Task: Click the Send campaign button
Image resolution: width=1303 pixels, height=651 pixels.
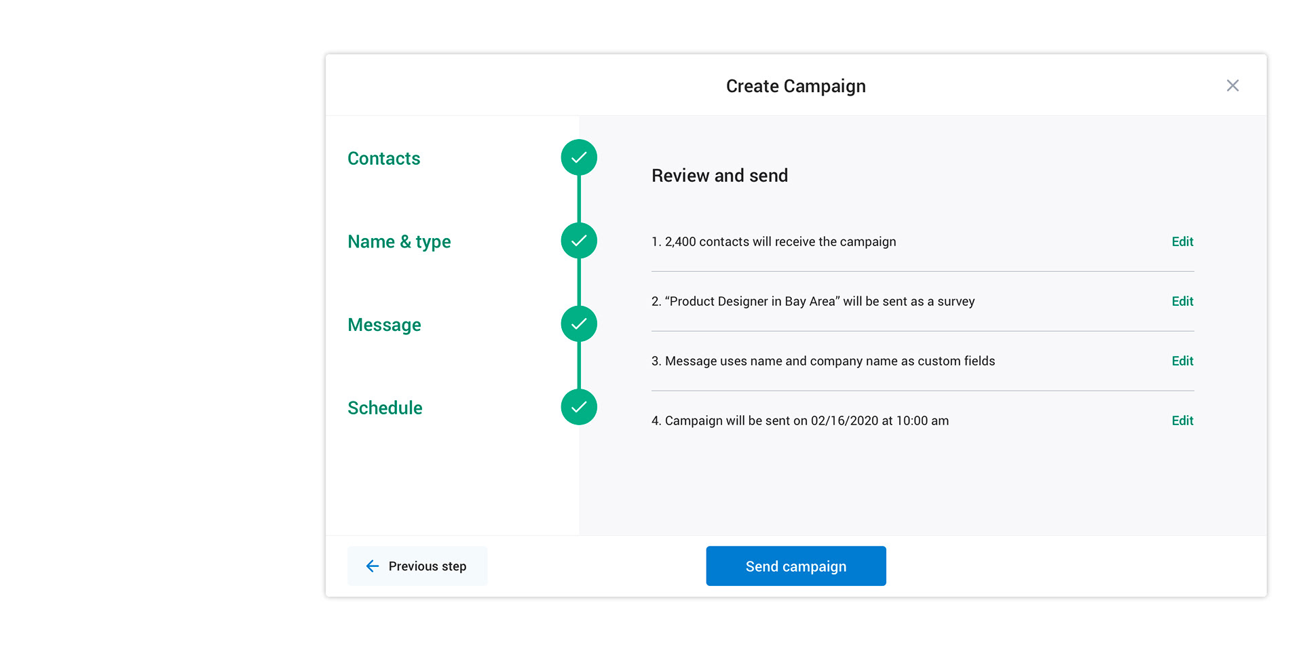Action: click(796, 566)
